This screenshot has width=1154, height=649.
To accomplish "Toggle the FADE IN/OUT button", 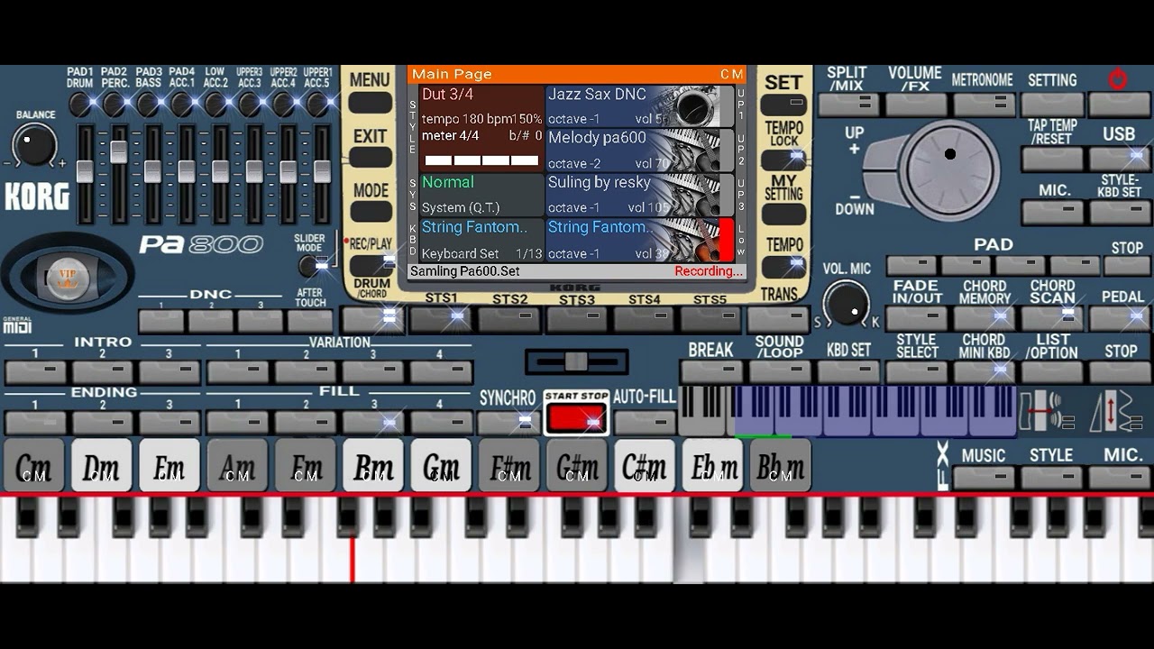I will tap(917, 317).
